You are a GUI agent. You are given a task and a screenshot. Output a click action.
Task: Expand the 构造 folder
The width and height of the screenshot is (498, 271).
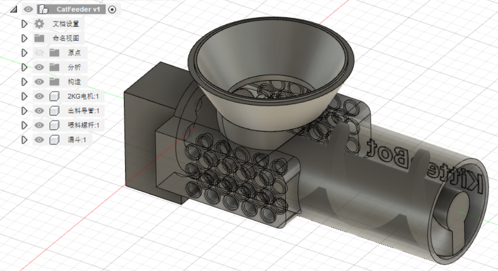pyautogui.click(x=24, y=82)
